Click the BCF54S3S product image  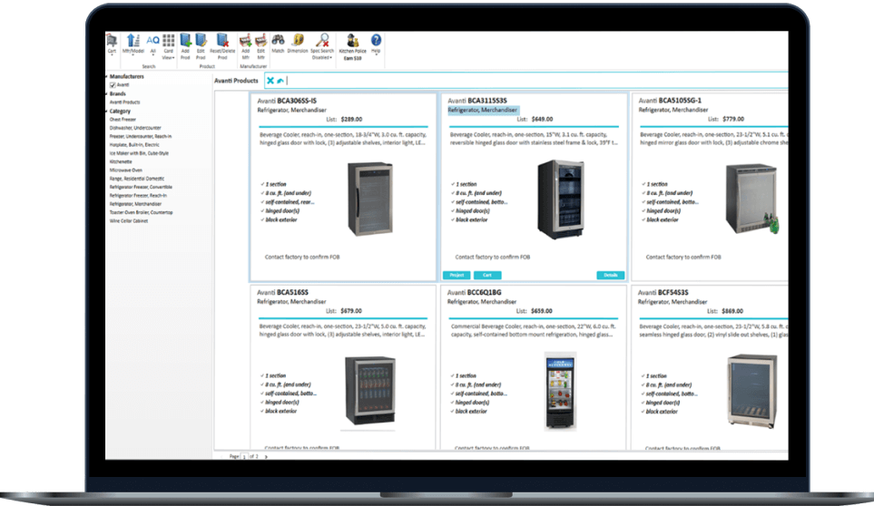pos(752,391)
